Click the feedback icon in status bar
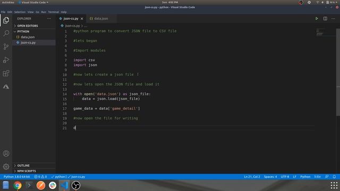The width and height of the screenshot is (340, 191). click(x=327, y=177)
